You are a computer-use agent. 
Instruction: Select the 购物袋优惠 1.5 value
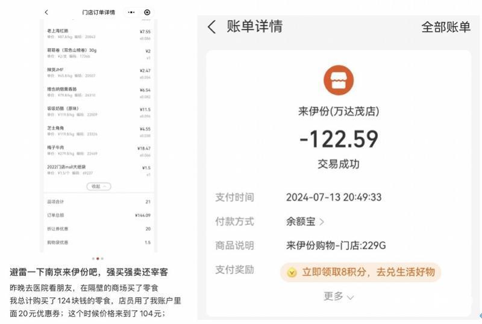148,242
